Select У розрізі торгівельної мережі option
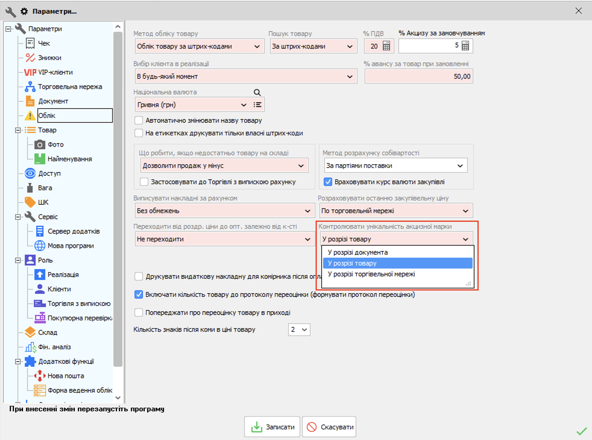592x440 pixels. (371, 274)
